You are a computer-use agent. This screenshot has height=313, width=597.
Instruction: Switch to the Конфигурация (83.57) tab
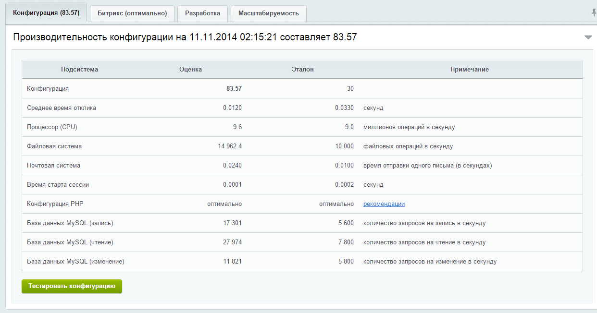[x=46, y=13]
